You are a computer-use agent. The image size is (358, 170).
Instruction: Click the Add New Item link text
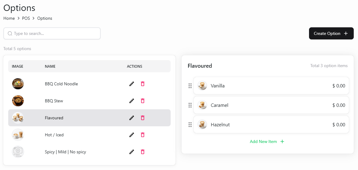pyautogui.click(x=263, y=141)
